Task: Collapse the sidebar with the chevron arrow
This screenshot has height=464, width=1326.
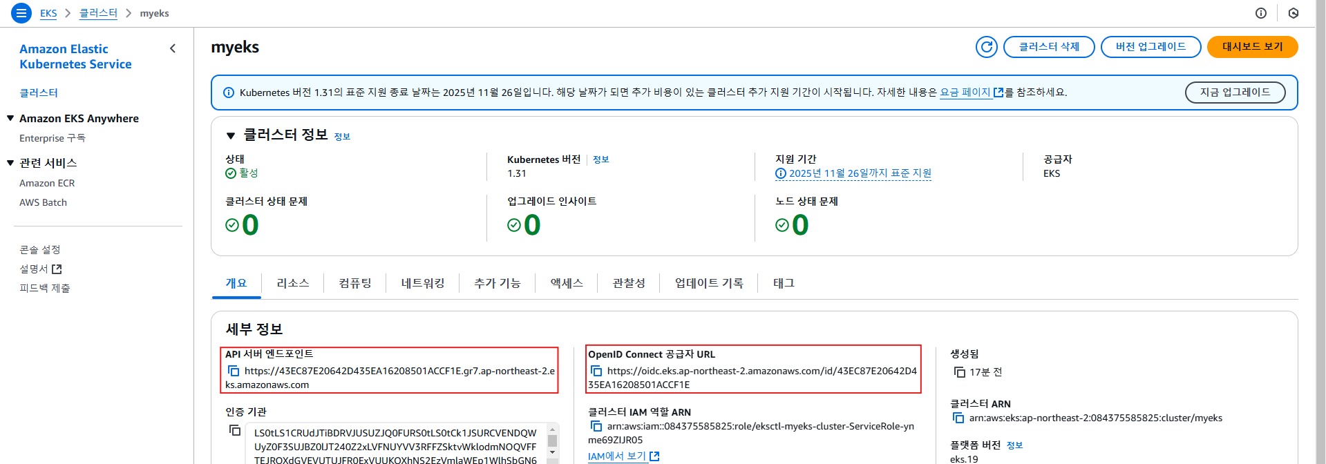Action: pos(173,48)
